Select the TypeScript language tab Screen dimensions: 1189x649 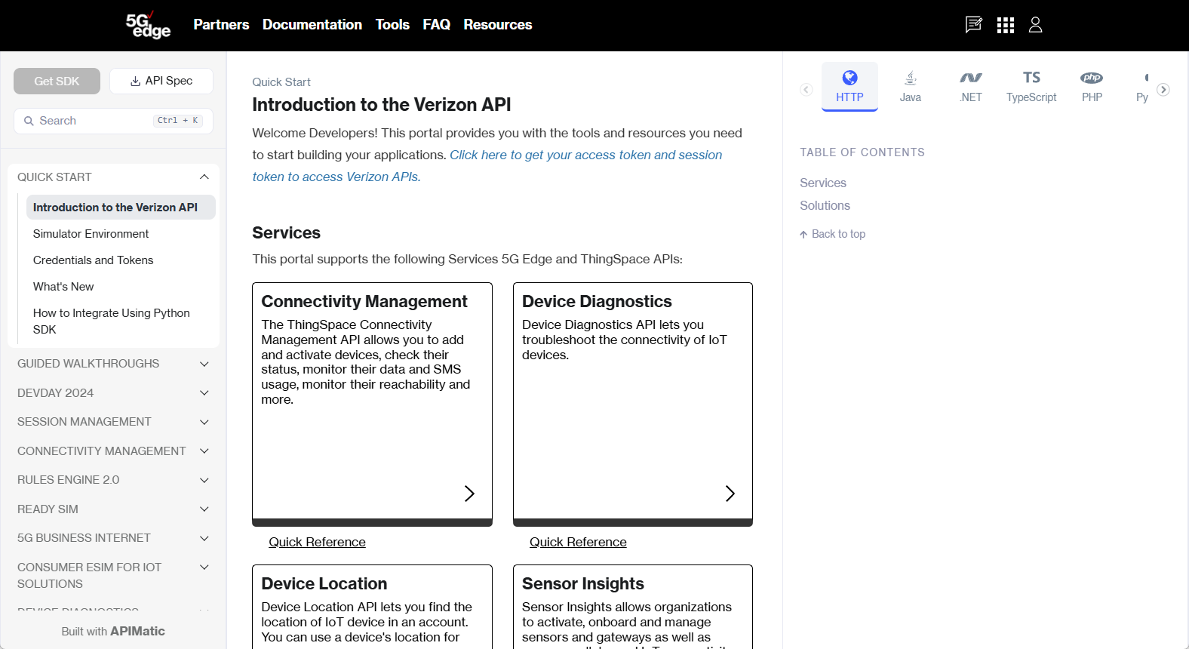click(x=1031, y=86)
